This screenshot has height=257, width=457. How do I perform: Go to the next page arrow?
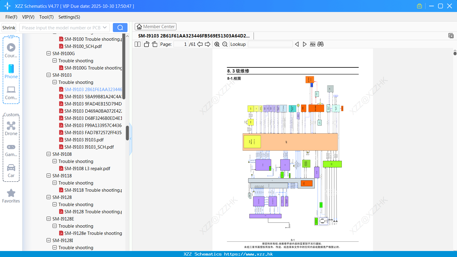pos(208,44)
